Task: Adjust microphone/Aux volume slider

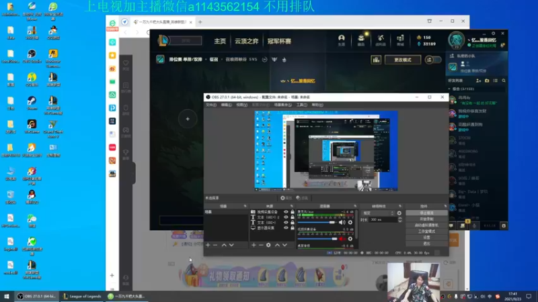Action: click(x=317, y=223)
